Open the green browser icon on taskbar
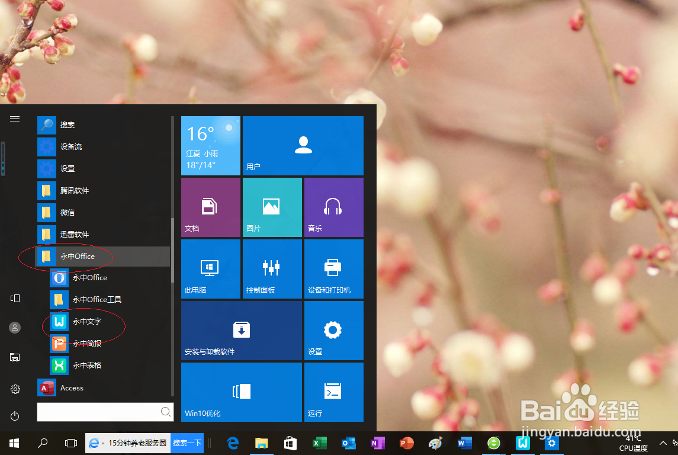This screenshot has height=455, width=678. (493, 443)
